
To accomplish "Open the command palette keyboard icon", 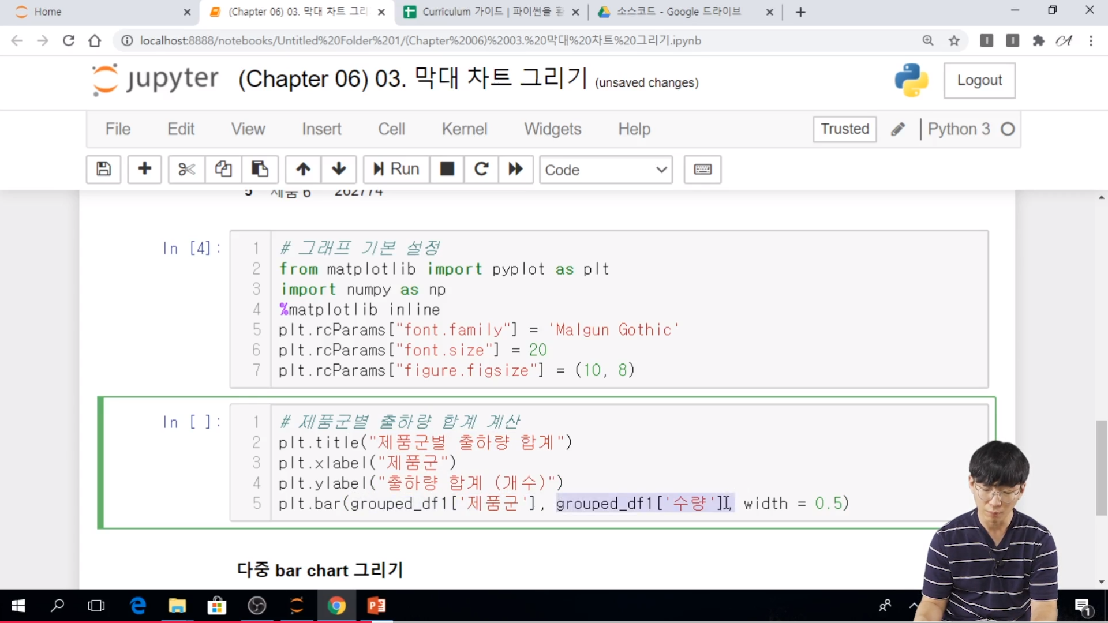I will [x=702, y=169].
